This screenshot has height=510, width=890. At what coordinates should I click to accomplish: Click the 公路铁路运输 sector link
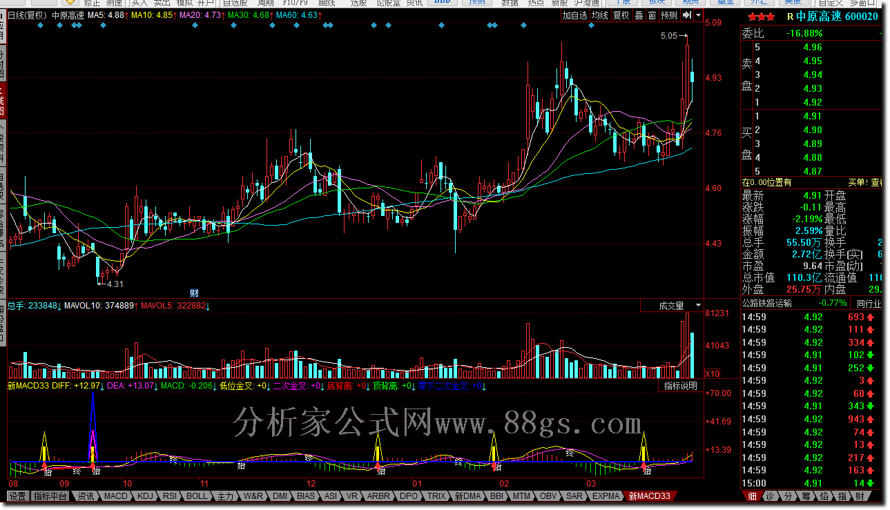click(767, 303)
